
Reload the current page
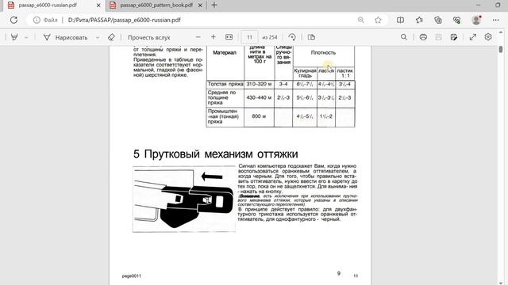tap(13, 20)
